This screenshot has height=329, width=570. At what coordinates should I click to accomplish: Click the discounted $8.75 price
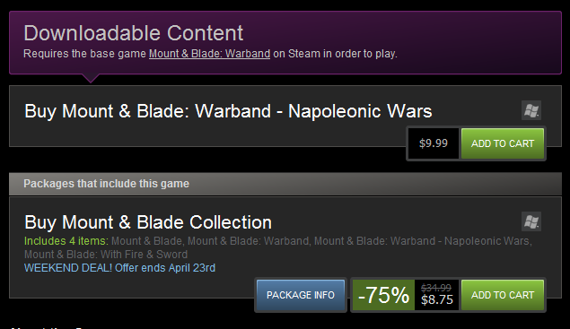(437, 300)
